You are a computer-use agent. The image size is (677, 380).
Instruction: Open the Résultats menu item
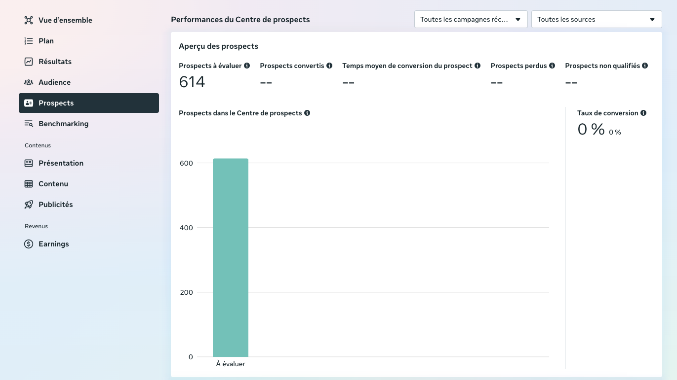tap(89, 62)
